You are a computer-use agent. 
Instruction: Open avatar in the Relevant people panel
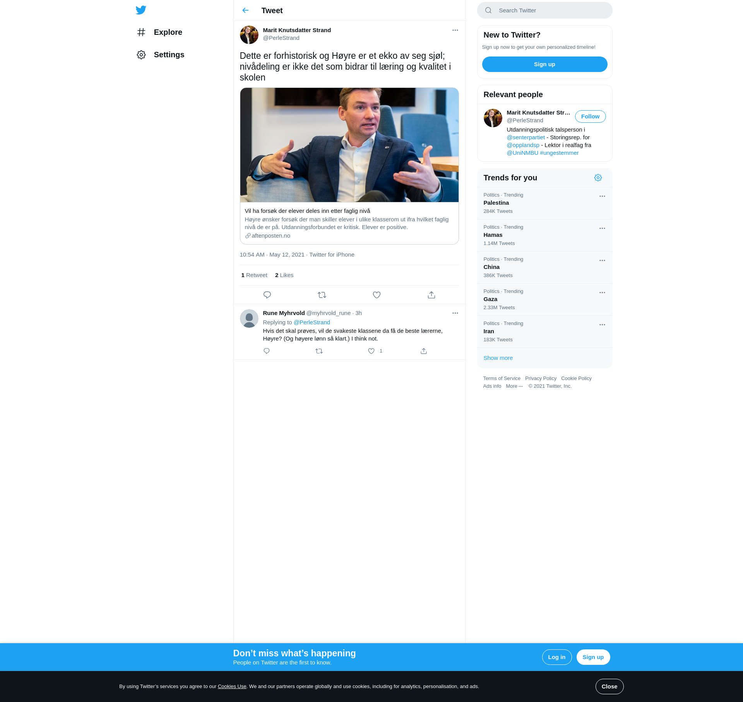(x=493, y=118)
